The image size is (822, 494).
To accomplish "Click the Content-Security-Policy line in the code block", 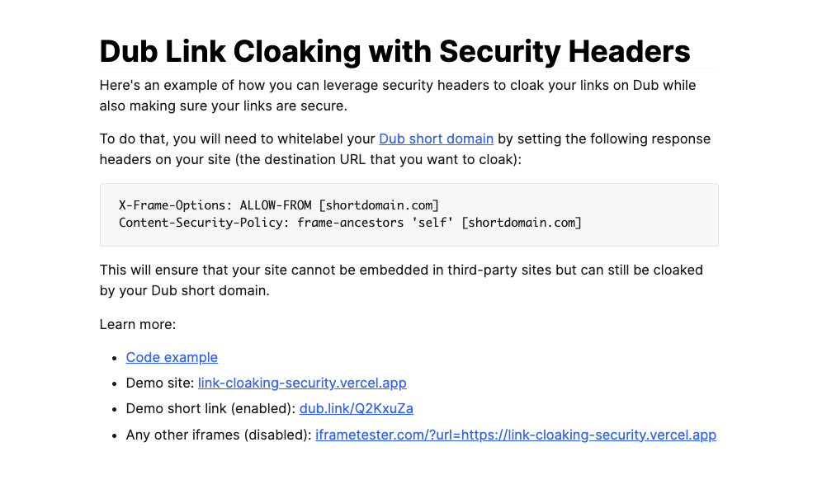I will click(350, 223).
